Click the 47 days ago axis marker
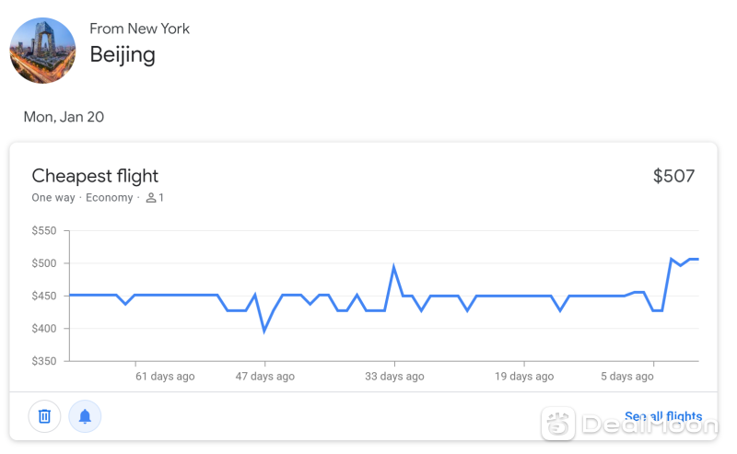The image size is (737, 454). (x=265, y=377)
